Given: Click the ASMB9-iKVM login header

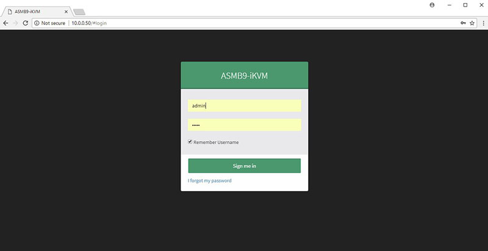Looking at the screenshot, I should (x=245, y=76).
